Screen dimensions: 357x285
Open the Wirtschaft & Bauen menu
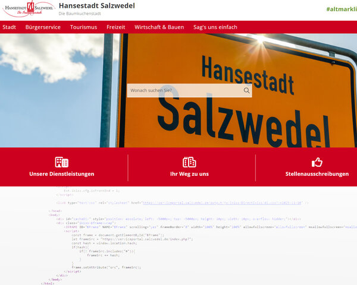pos(159,27)
